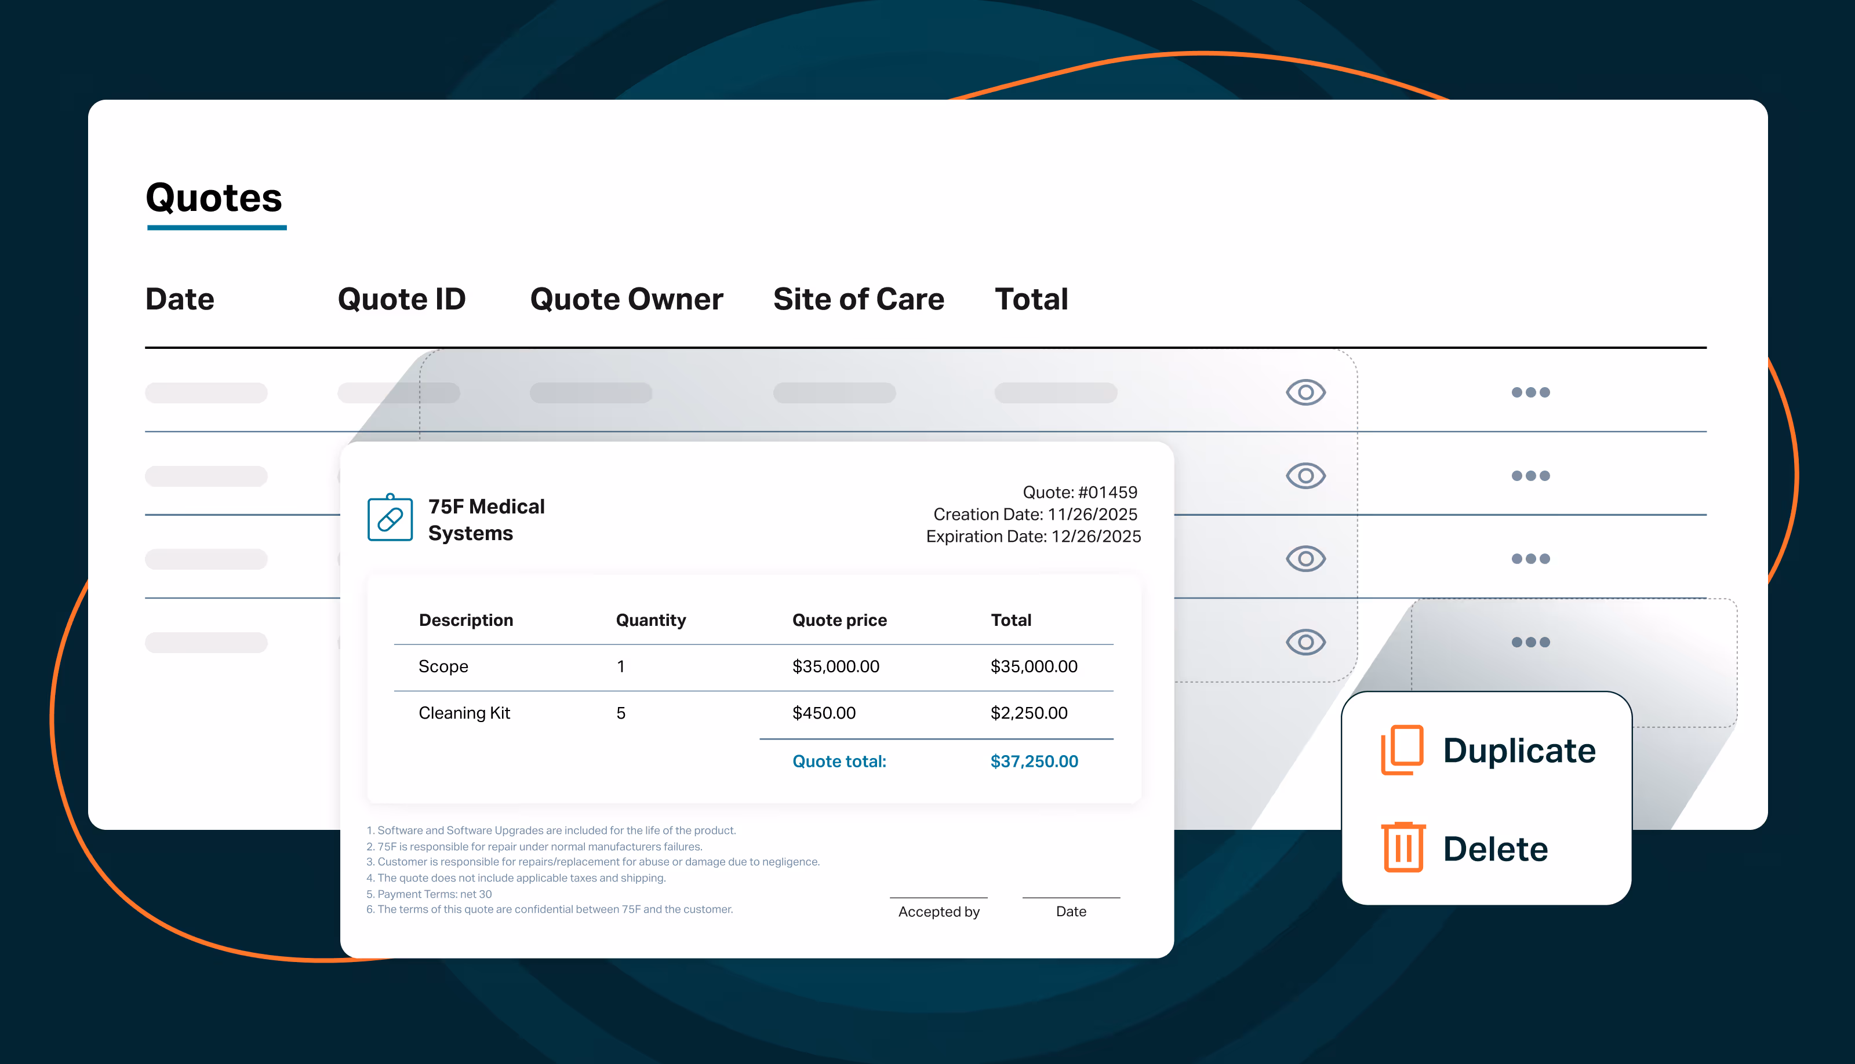1855x1064 pixels.
Task: Expand the second row's more options dots
Action: click(1530, 476)
